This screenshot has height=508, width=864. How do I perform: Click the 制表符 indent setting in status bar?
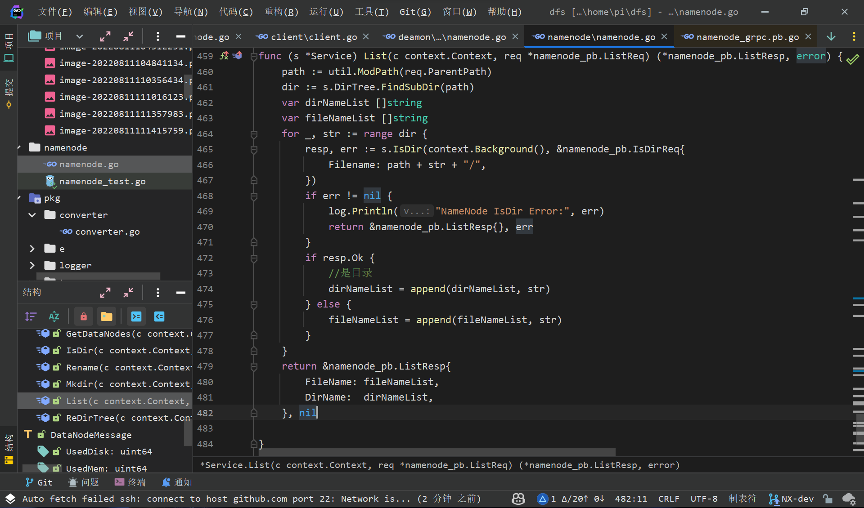(x=742, y=499)
